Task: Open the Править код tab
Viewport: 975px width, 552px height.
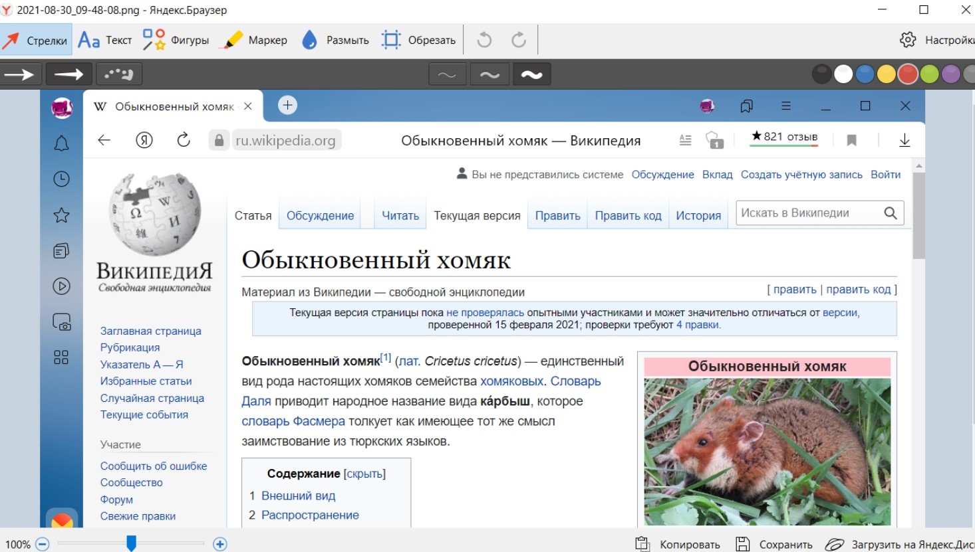Action: point(628,216)
